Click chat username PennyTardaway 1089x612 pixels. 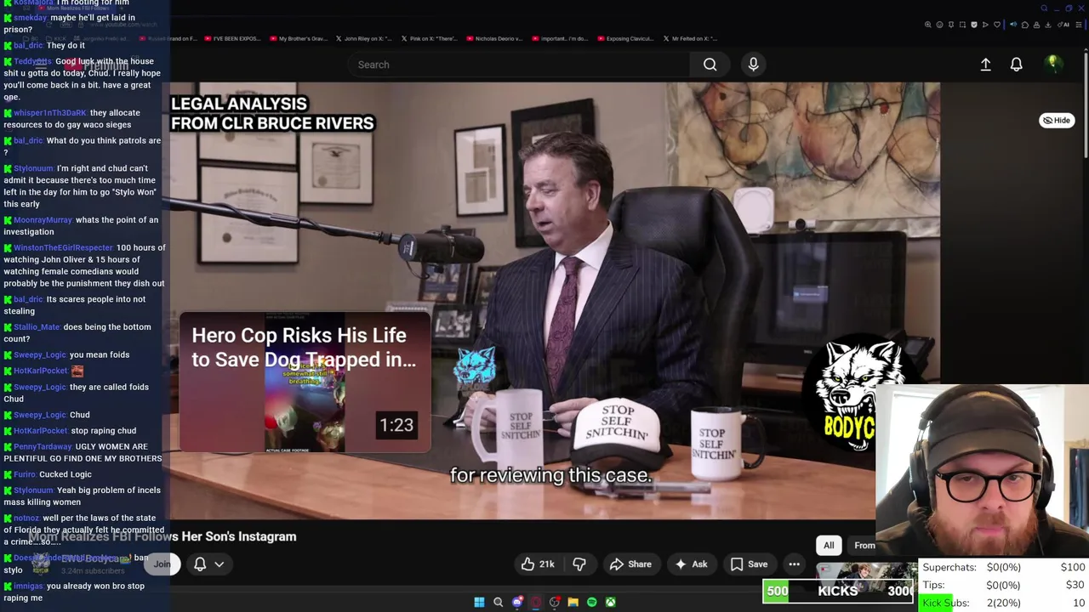click(x=43, y=446)
